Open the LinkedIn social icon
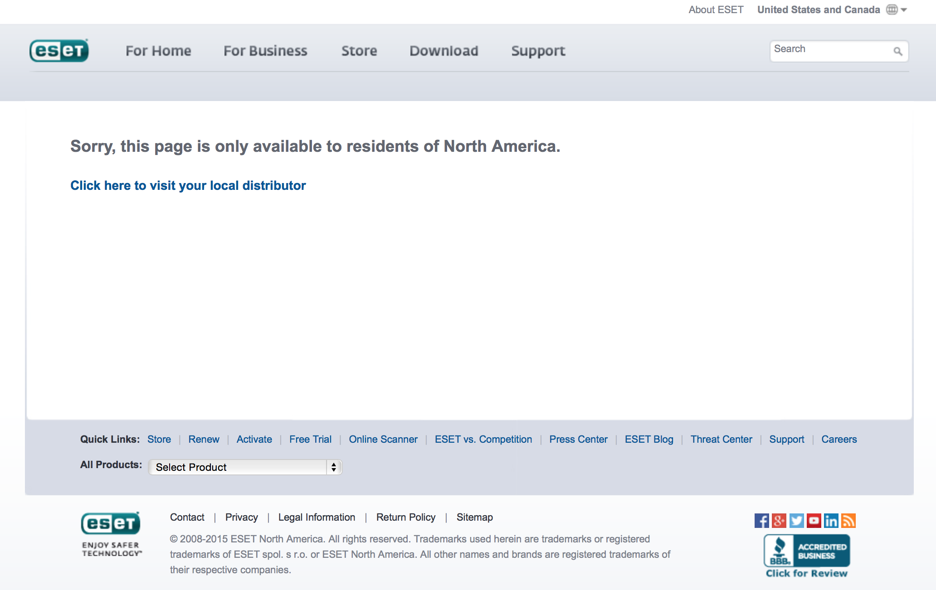This screenshot has height=590, width=936. pyautogui.click(x=831, y=521)
